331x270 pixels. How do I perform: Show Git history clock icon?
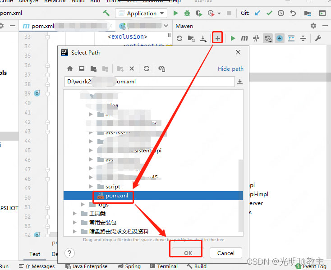tap(281, 13)
